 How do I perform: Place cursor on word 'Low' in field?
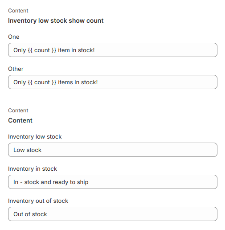click(x=19, y=150)
